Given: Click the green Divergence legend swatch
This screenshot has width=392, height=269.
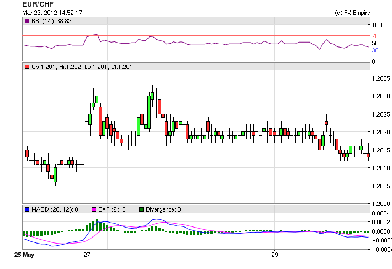Looking at the screenshot, I should pyautogui.click(x=141, y=209).
